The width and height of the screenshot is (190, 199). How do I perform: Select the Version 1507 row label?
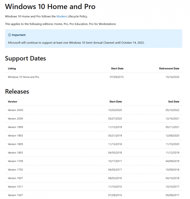(17, 195)
